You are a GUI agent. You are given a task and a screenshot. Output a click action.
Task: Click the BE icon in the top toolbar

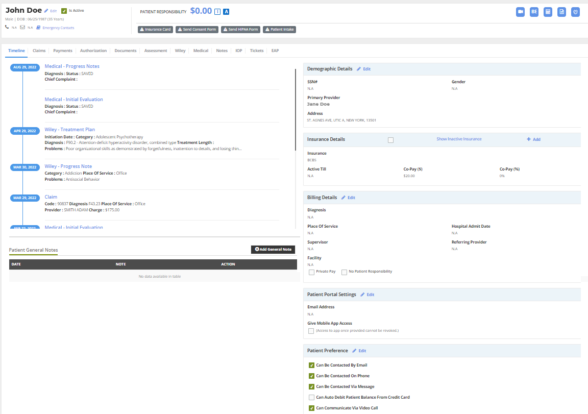tap(534, 12)
